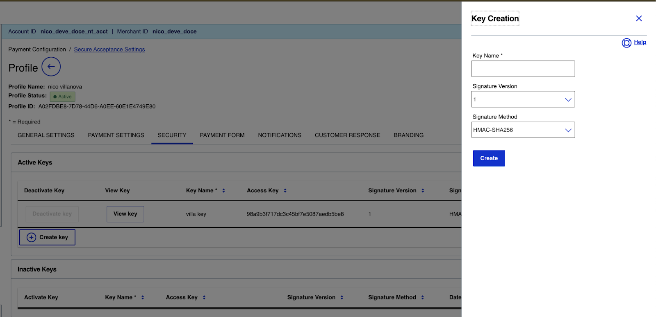Click the Help lifebuoy icon

(x=626, y=43)
